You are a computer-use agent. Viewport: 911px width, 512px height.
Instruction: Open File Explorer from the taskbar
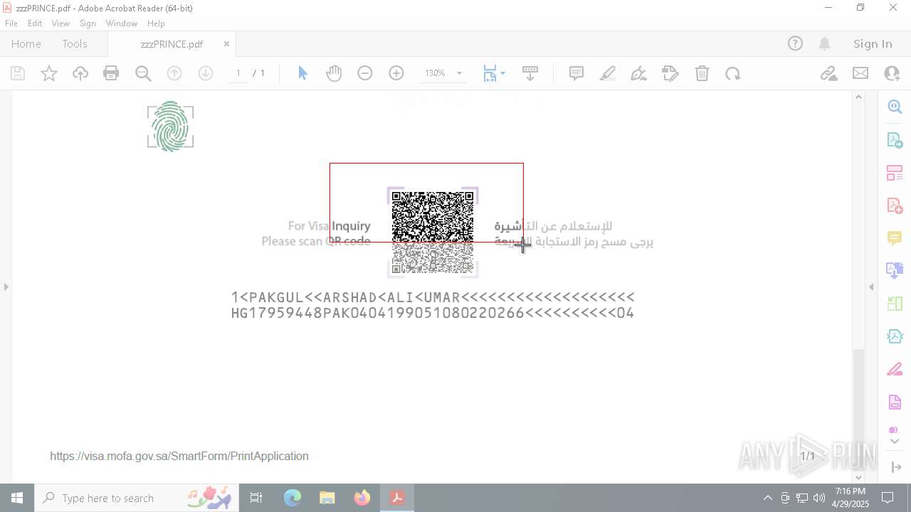coord(327,498)
